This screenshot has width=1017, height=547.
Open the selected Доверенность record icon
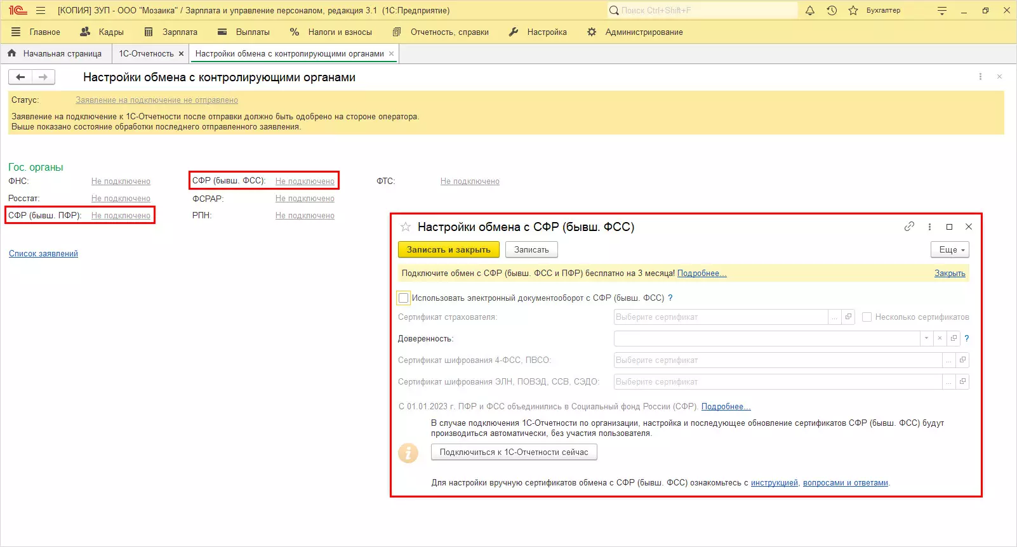tap(954, 338)
